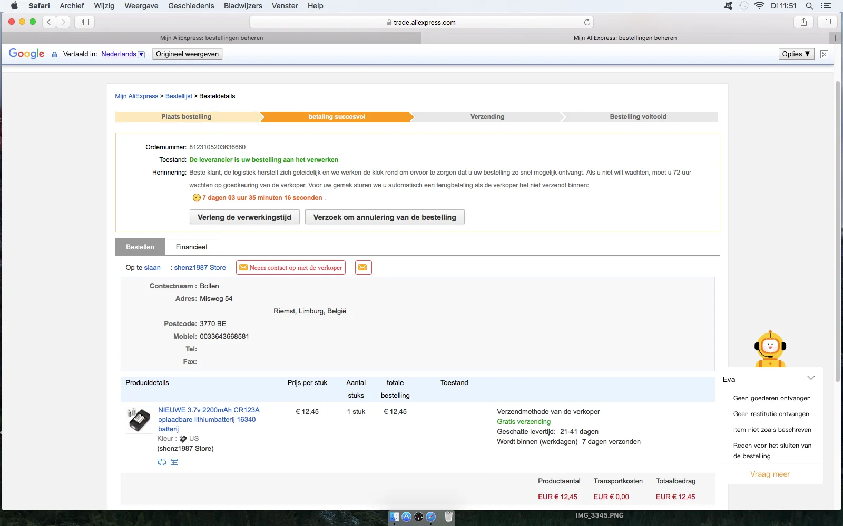The height and width of the screenshot is (526, 843).
Task: Open the Bestellijst breadcrumb link
Action: pos(179,96)
